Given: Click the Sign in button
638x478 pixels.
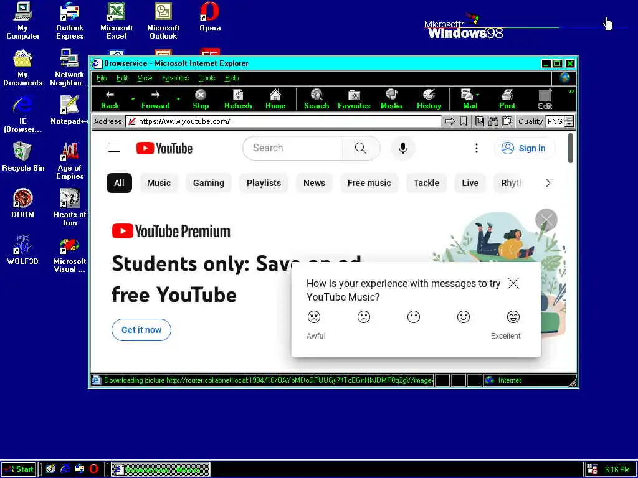Looking at the screenshot, I should pyautogui.click(x=524, y=148).
